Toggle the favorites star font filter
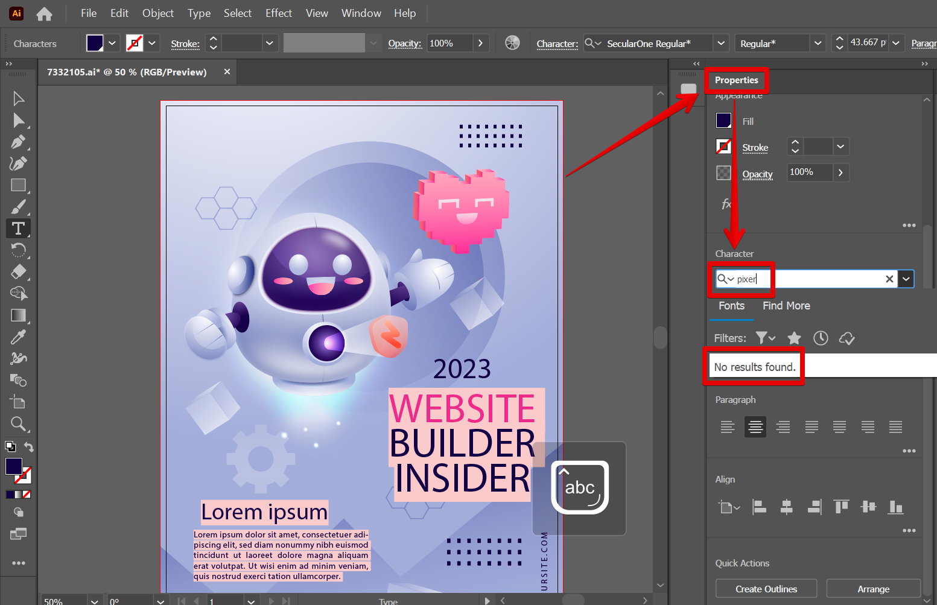 pyautogui.click(x=794, y=338)
